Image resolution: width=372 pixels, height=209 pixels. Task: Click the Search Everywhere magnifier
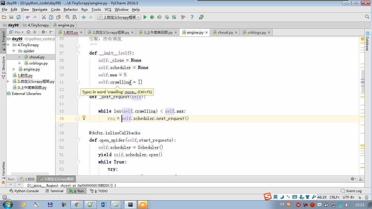(x=367, y=17)
